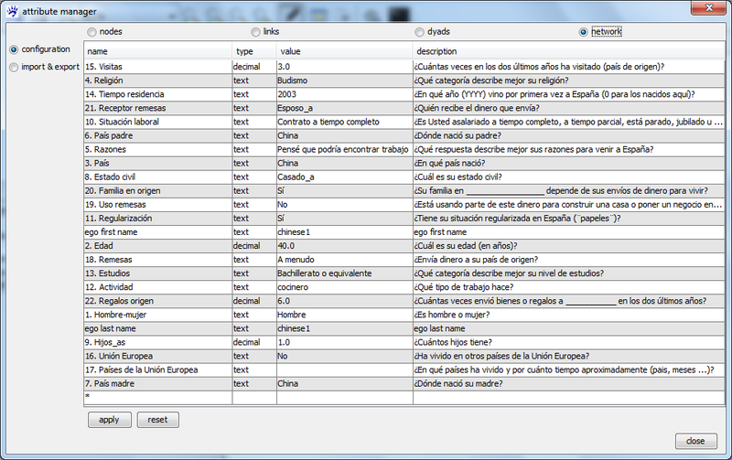The width and height of the screenshot is (732, 460).
Task: Click '¿Es hombre o mujer?' description cell
Action: (x=568, y=315)
